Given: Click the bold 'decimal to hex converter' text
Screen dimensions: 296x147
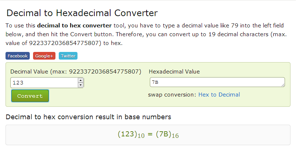Looking at the screenshot, I should (74, 26).
